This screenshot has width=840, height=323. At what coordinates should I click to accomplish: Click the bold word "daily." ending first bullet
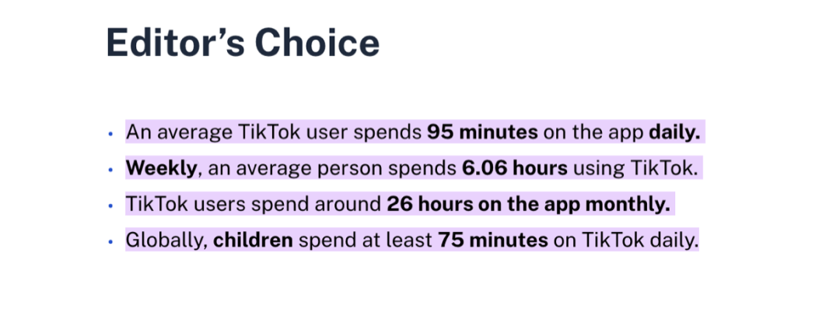coord(674,133)
